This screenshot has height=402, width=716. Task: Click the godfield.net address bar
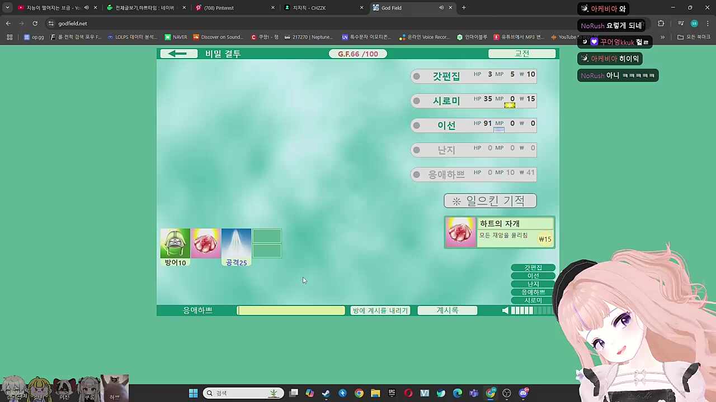point(336,23)
